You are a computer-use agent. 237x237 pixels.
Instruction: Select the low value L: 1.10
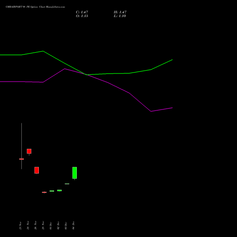(x=120, y=16)
